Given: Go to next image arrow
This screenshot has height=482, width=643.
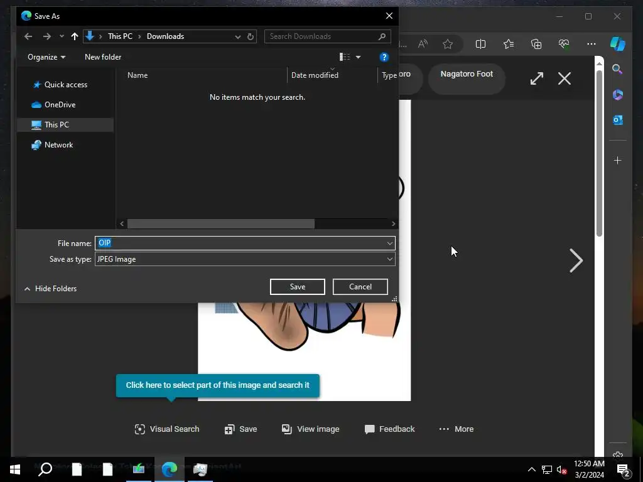Looking at the screenshot, I should pyautogui.click(x=576, y=260).
